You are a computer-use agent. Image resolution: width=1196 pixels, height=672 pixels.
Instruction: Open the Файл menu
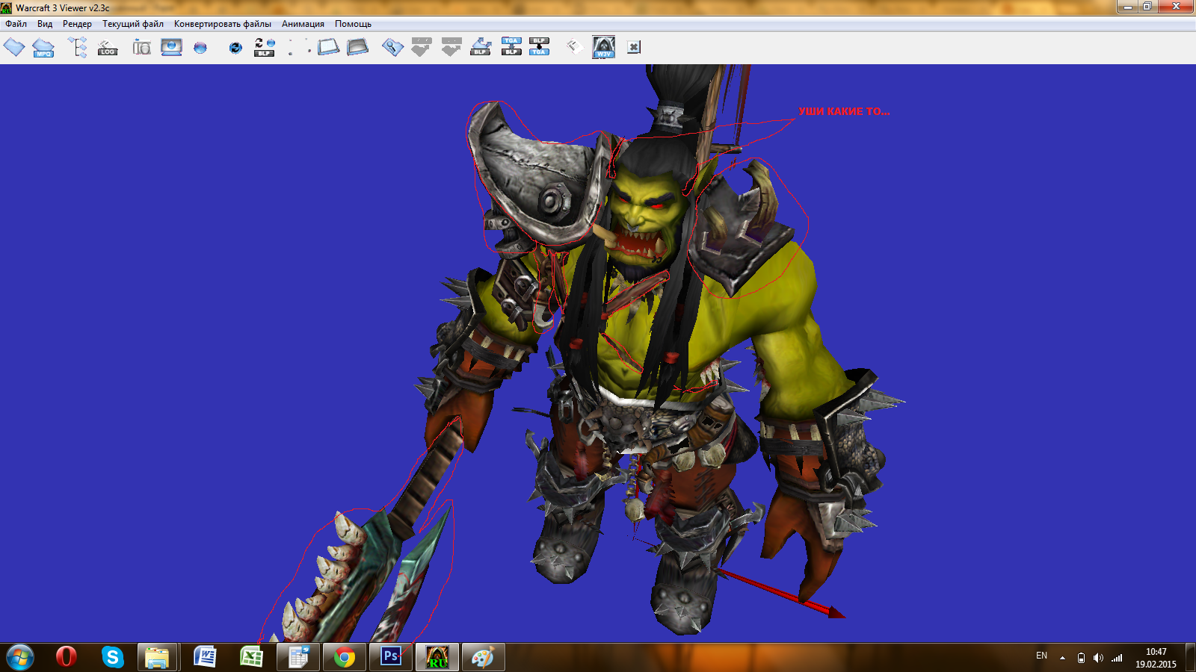click(16, 24)
